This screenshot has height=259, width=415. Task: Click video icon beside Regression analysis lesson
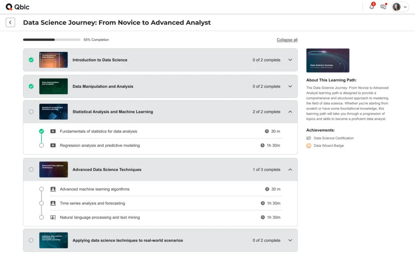coord(53,145)
